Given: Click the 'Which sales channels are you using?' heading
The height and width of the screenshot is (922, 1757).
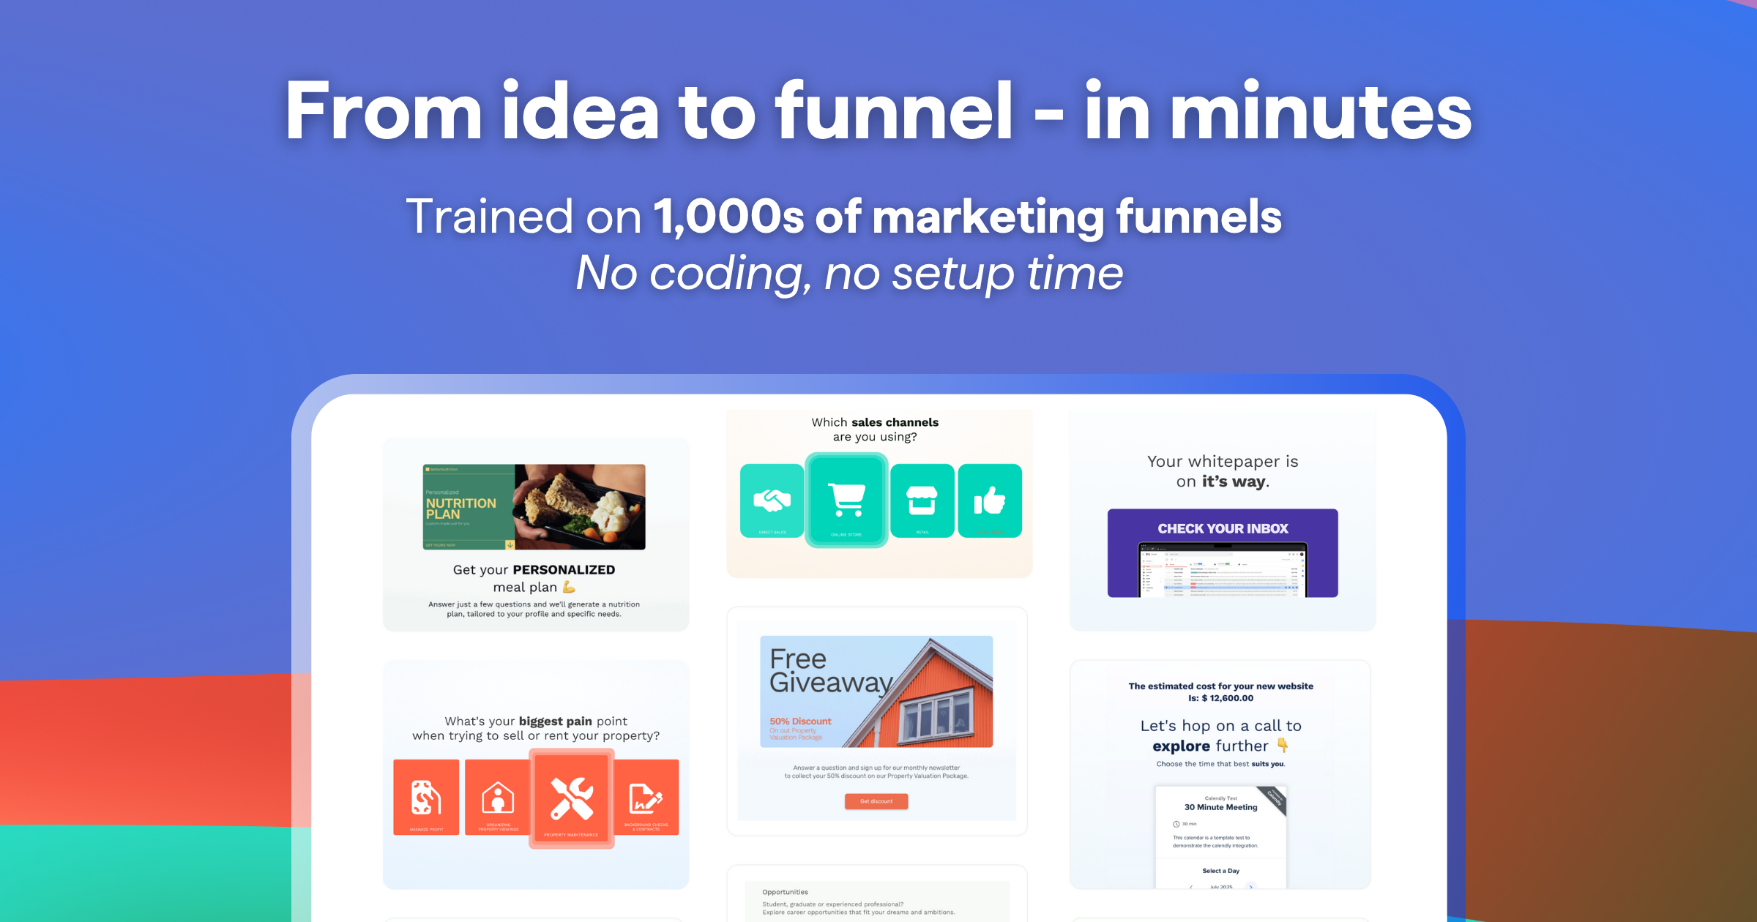Looking at the screenshot, I should (875, 430).
